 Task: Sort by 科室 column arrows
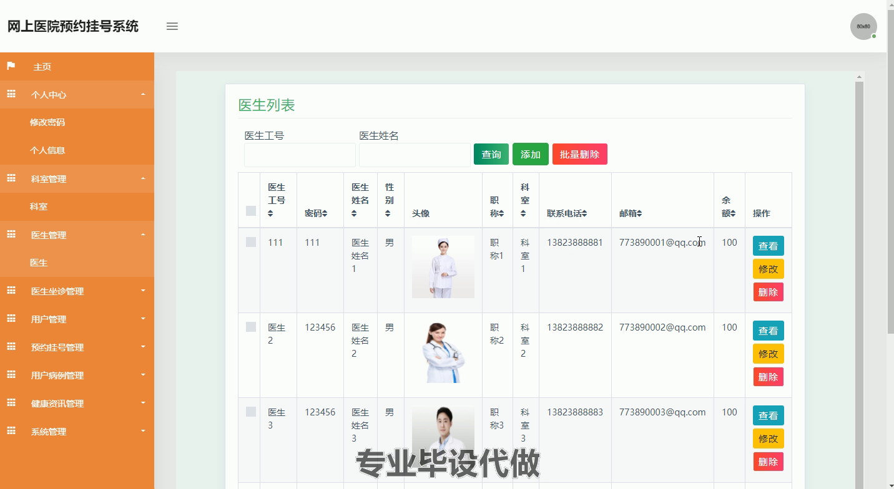pos(523,213)
